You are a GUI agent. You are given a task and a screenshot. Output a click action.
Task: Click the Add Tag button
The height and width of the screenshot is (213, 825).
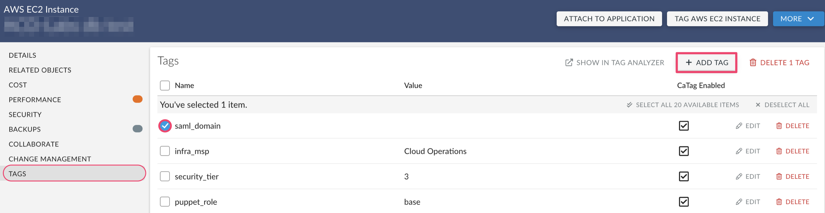(706, 62)
